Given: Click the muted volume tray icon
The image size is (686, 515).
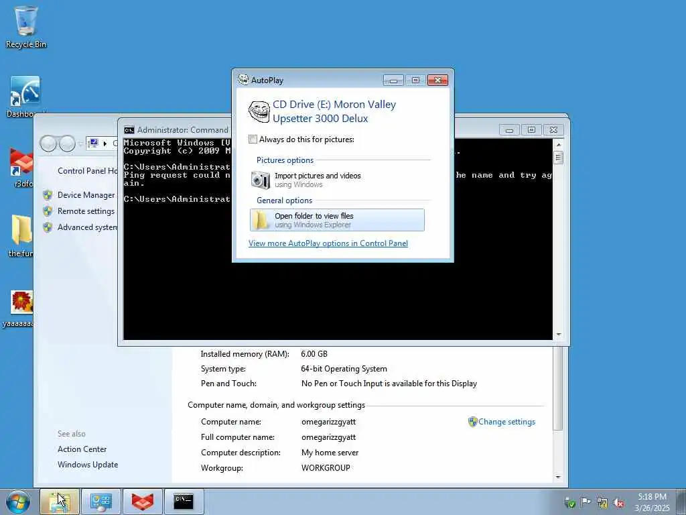Looking at the screenshot, I should tap(618, 503).
